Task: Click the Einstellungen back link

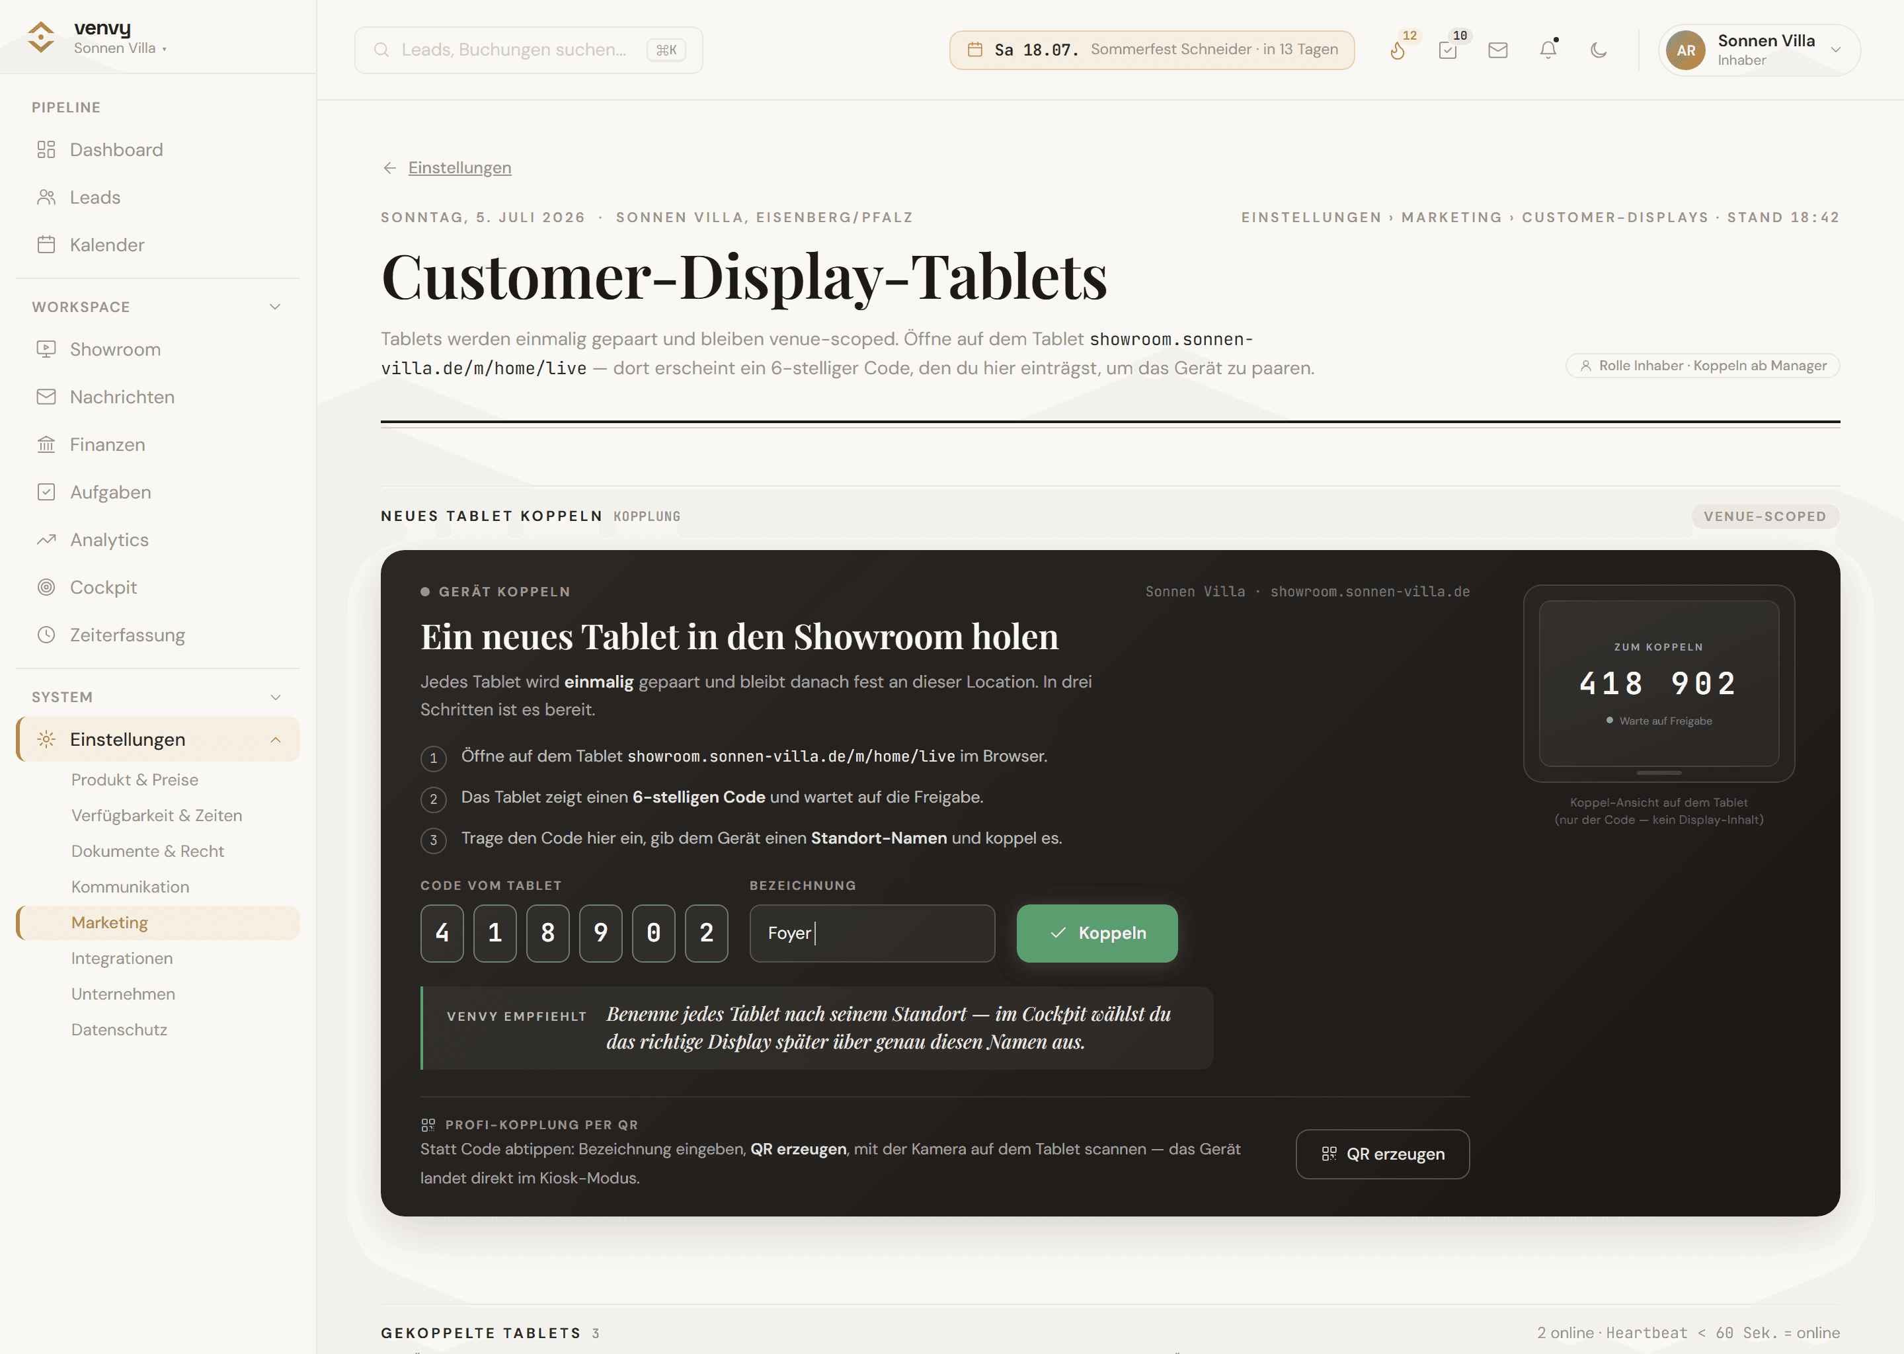Action: point(459,167)
